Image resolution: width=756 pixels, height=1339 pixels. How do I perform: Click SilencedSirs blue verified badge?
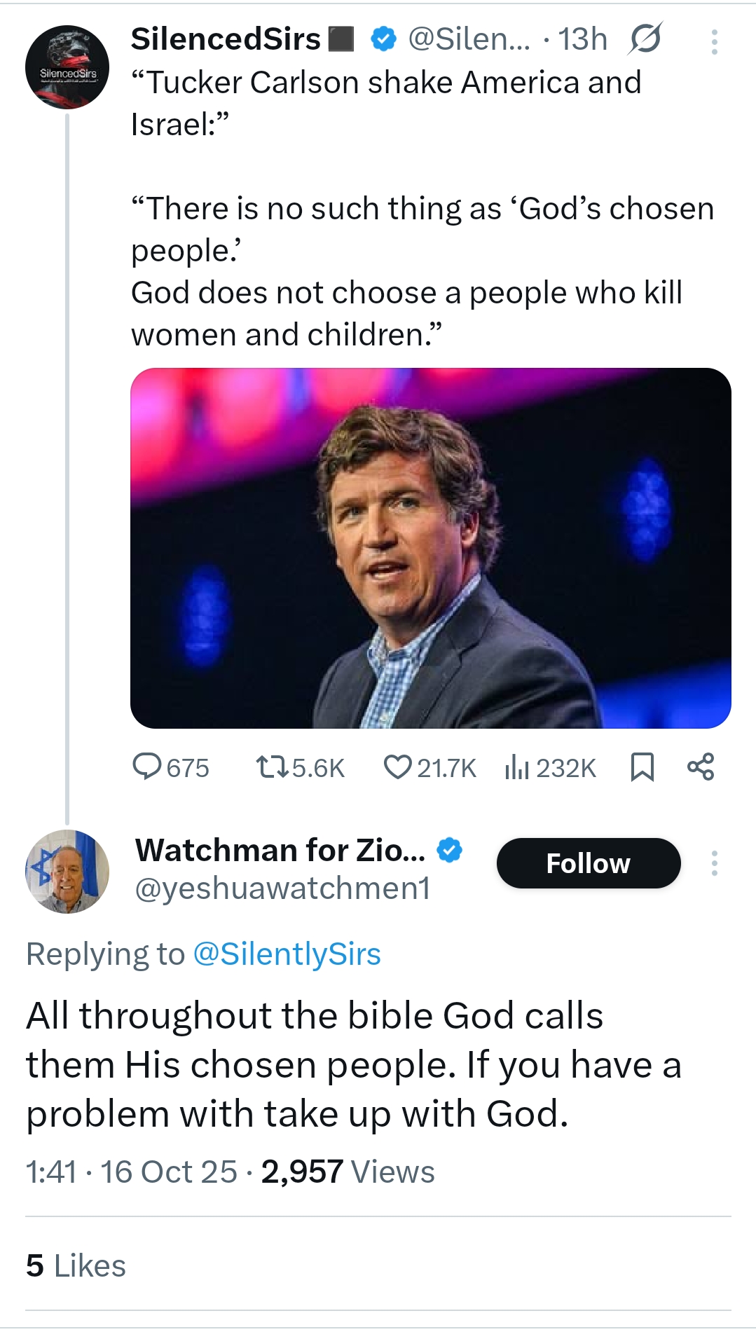pos(383,39)
